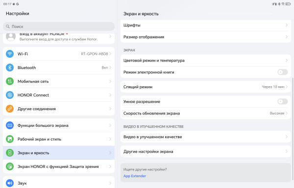294x188 pixels.
Task: Open Wi-Fi network RT-GPON-ABD8 value
Action: pos(95,54)
